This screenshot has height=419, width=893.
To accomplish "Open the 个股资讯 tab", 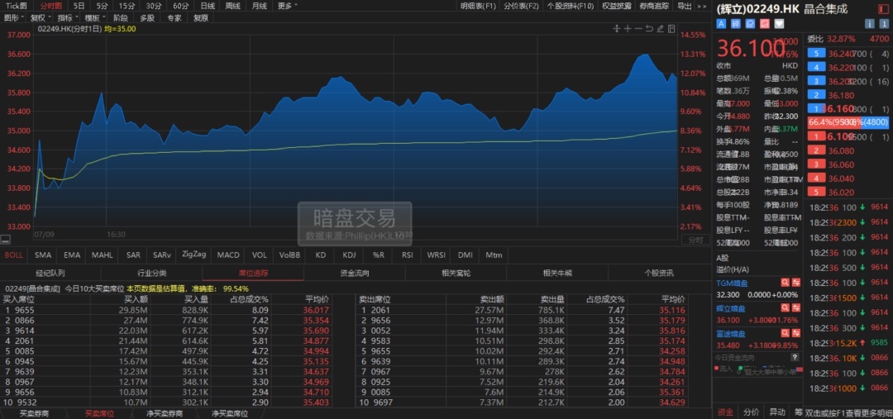I will 658,273.
